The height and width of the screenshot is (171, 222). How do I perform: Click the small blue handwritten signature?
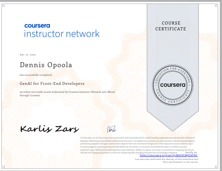click(112, 129)
